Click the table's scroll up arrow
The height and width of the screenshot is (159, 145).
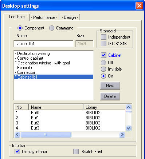pos(129,107)
